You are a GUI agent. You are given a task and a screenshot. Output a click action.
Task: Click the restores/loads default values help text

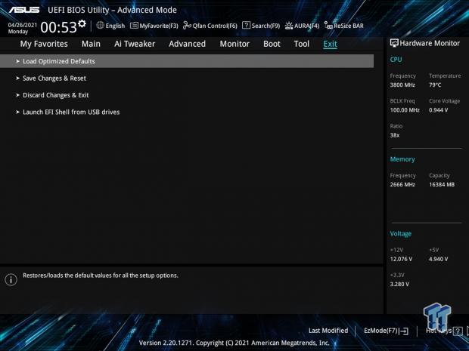100,276
